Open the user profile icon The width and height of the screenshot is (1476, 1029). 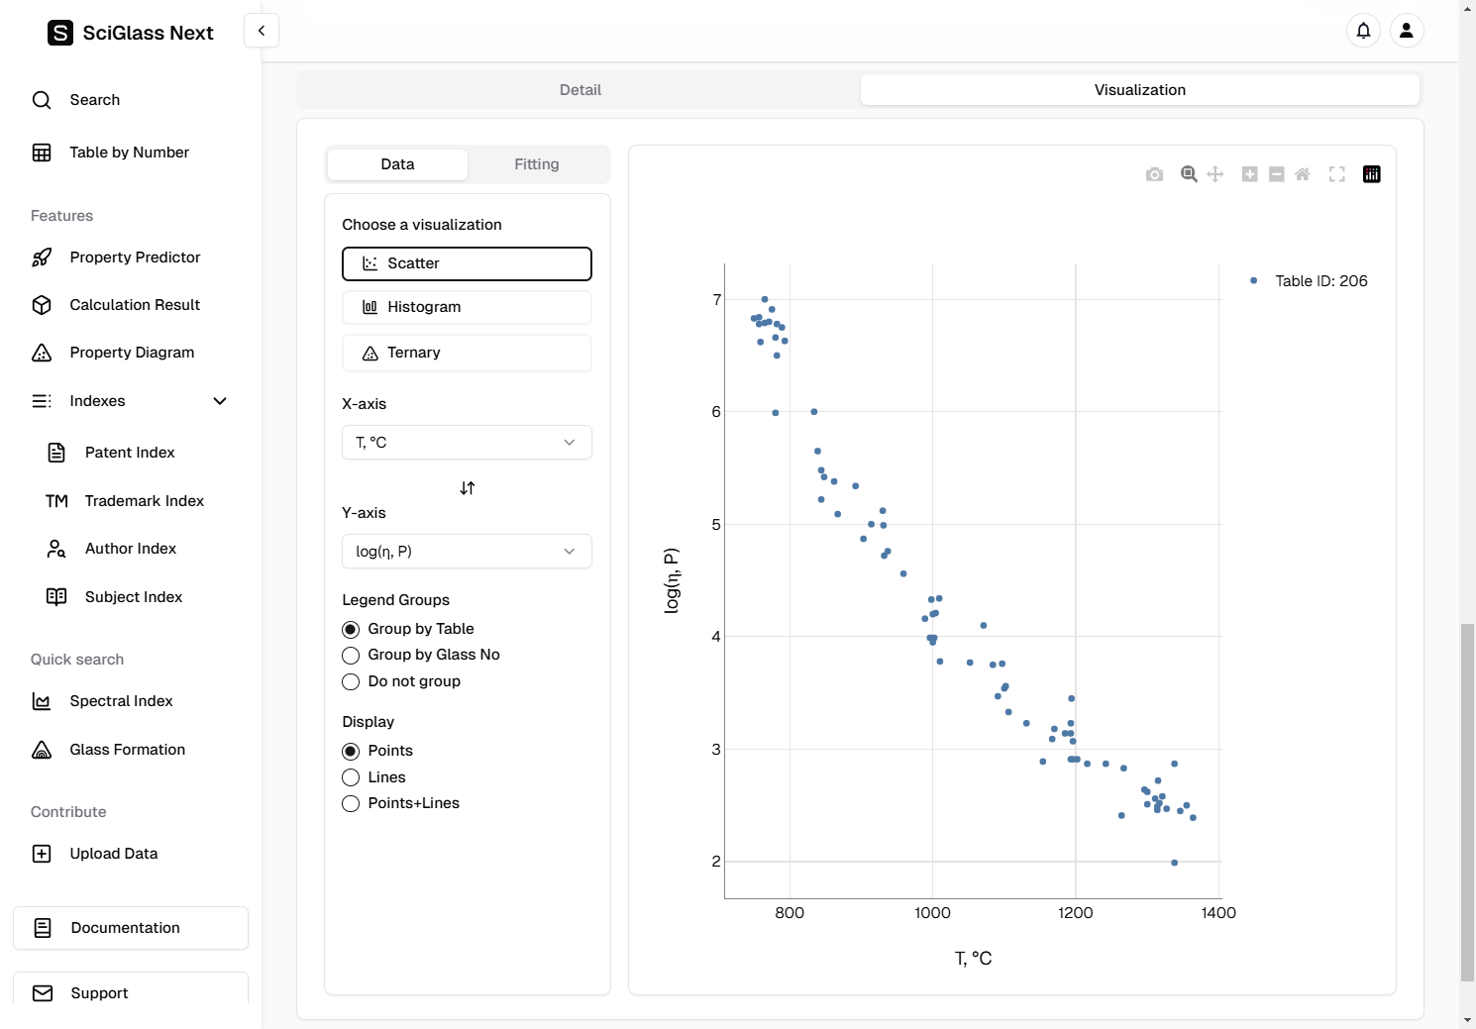coord(1407,31)
